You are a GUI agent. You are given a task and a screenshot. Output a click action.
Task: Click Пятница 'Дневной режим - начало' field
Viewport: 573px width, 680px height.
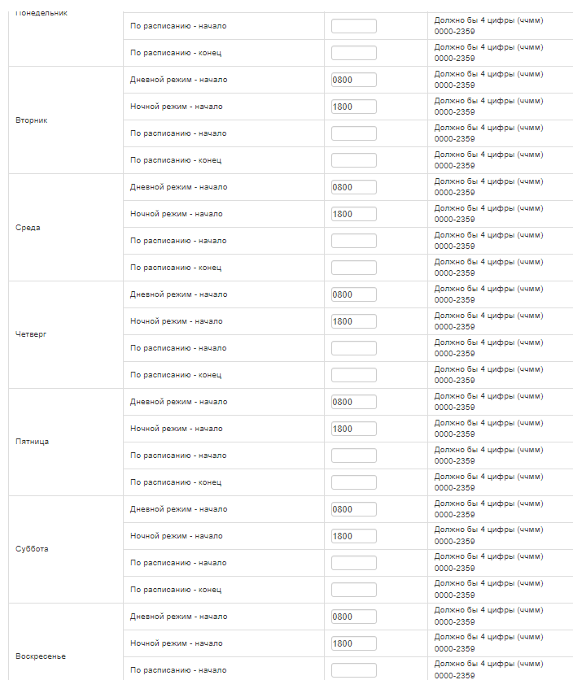[x=354, y=402]
